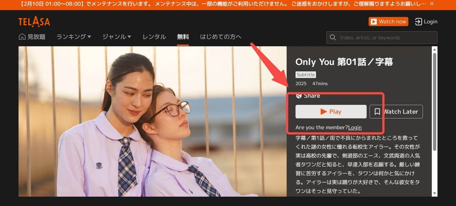Click the Login link under the Play button
456x206 pixels.
click(355, 127)
